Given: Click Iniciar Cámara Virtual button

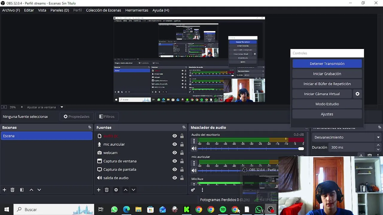Looking at the screenshot, I should click(322, 94).
